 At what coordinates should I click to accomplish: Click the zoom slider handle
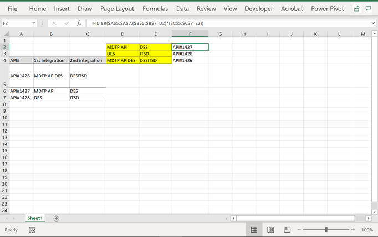click(x=326, y=230)
